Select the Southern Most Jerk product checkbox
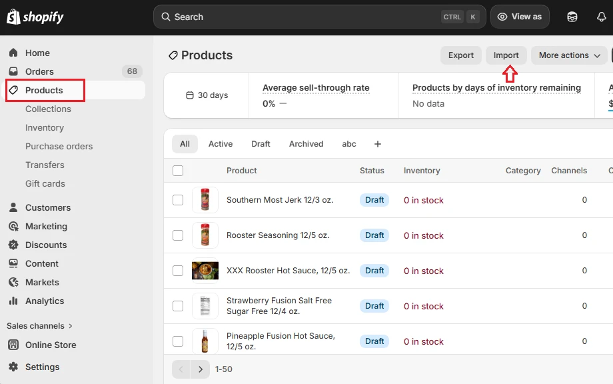This screenshot has height=384, width=613. (x=178, y=199)
